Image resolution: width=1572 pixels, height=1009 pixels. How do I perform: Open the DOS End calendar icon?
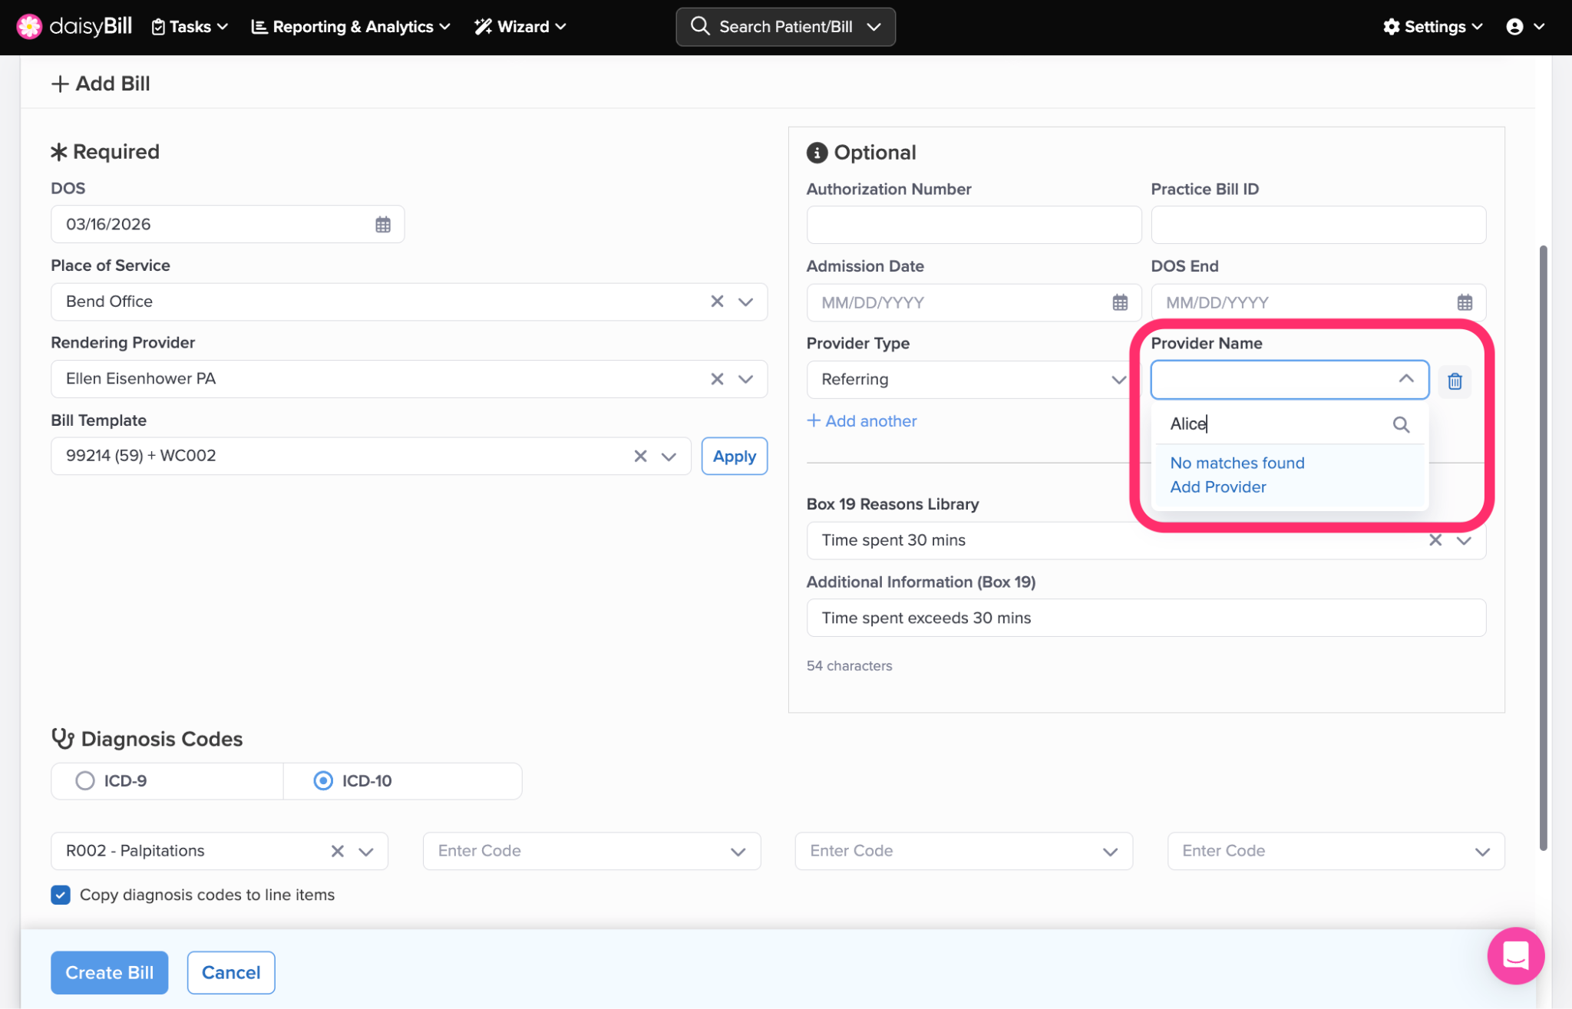(1464, 302)
